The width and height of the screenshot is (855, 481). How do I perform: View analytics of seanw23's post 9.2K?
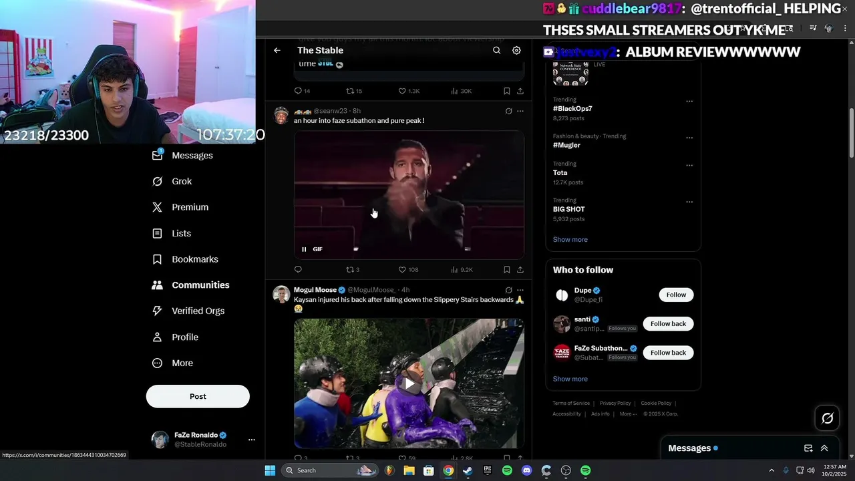point(462,270)
